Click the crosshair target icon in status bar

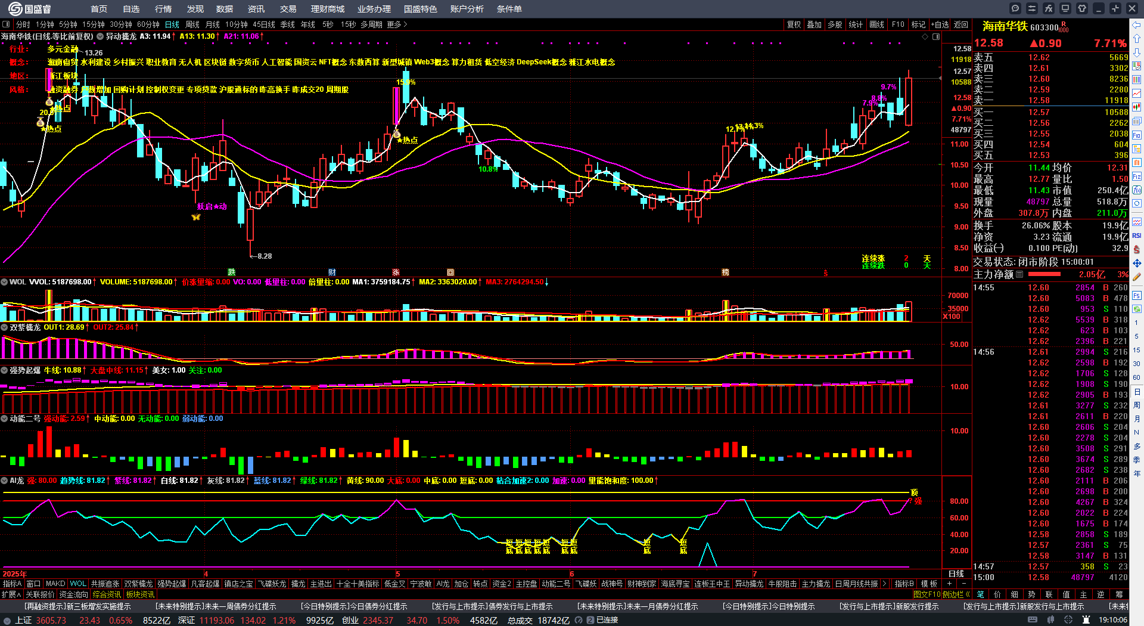pyautogui.click(x=1070, y=620)
